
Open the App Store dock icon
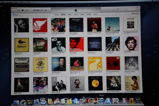108,101
